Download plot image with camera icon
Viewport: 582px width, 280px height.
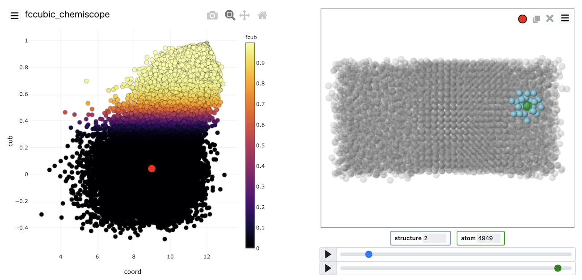pyautogui.click(x=212, y=16)
